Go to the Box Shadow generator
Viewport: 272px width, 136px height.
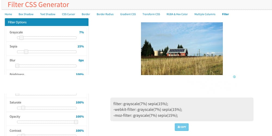click(26, 14)
